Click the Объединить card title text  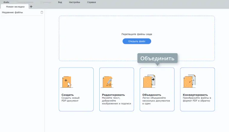pos(152,95)
